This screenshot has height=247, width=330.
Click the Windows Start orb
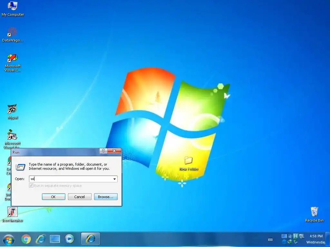pos(9,239)
